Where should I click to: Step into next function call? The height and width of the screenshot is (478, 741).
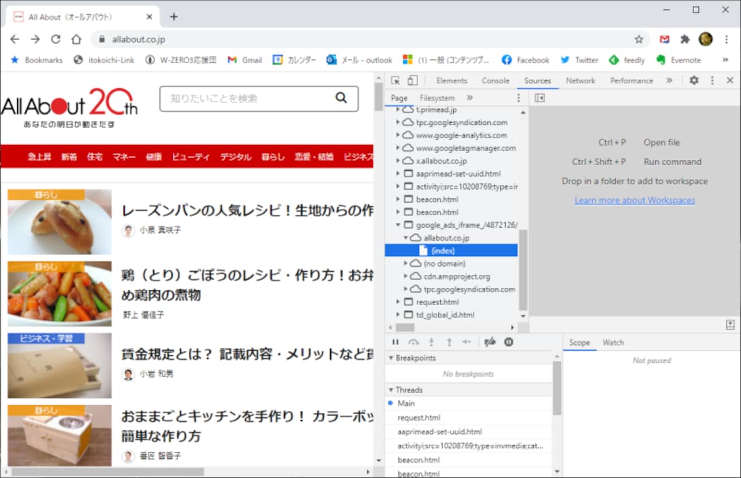[432, 342]
